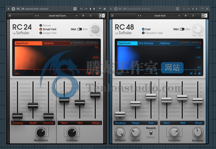The height and width of the screenshot is (149, 216).
Task: Click the Depth fader handle in RC 24
Action: 33,106
